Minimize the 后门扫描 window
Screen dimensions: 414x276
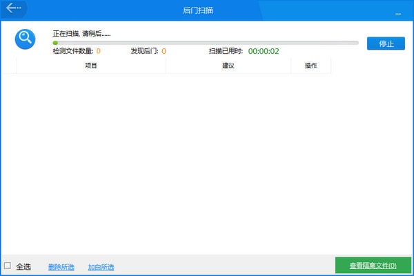click(398, 14)
